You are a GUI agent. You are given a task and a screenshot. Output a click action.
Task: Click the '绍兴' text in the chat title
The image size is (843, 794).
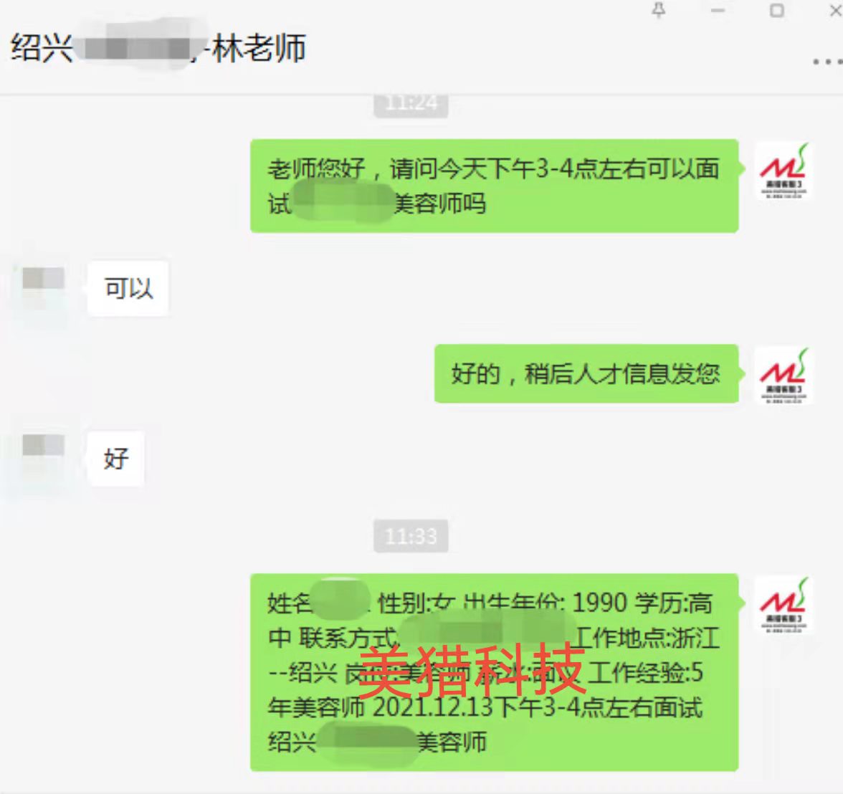click(x=42, y=48)
